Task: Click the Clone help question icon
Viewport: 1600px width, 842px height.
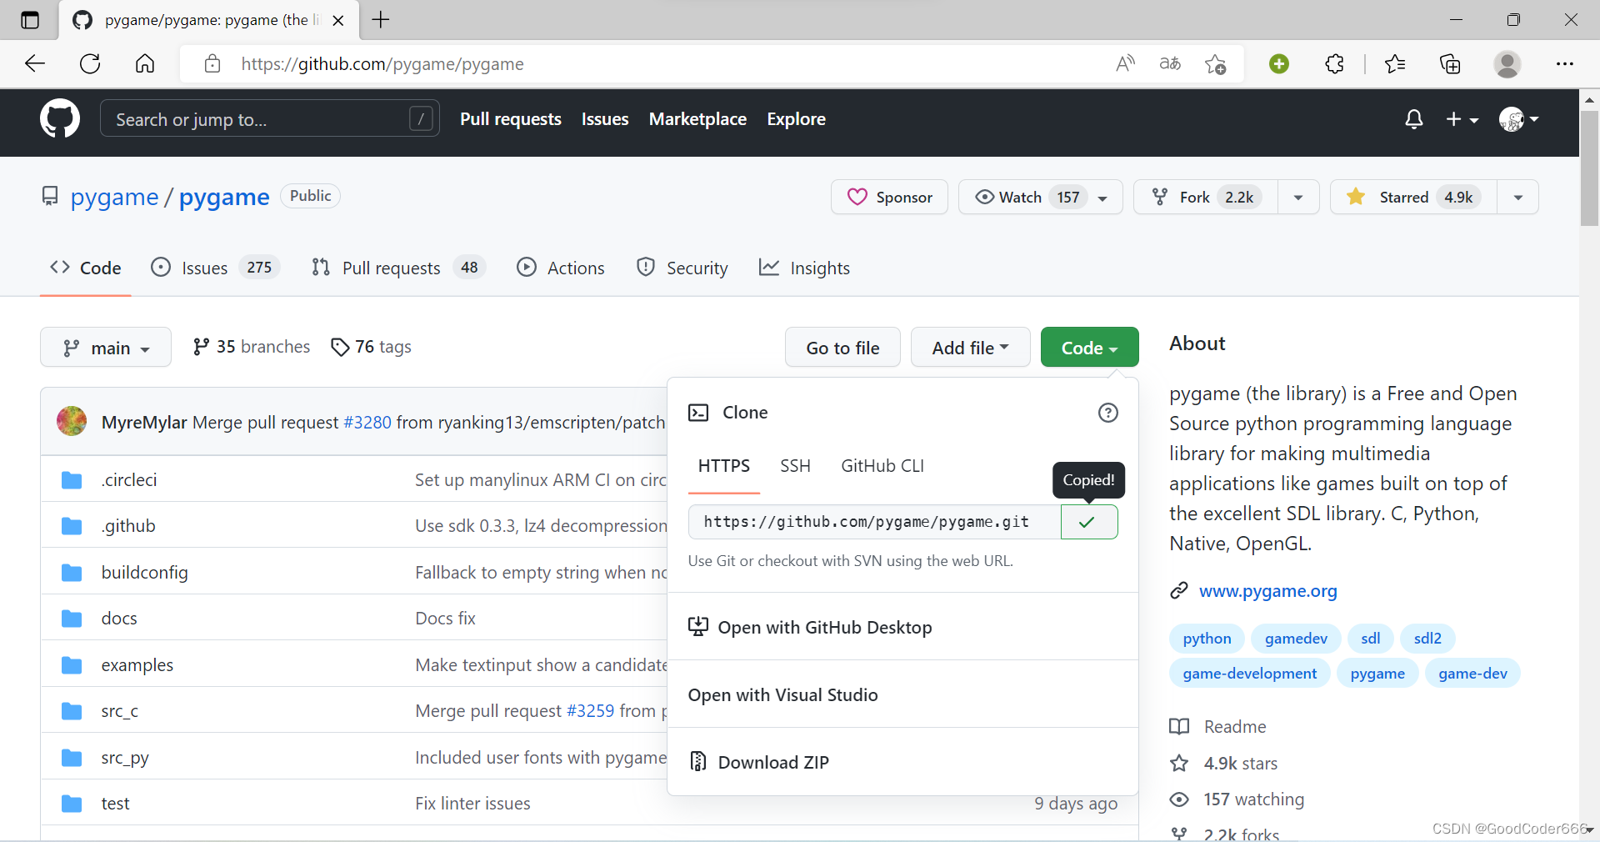Action: pos(1107,413)
